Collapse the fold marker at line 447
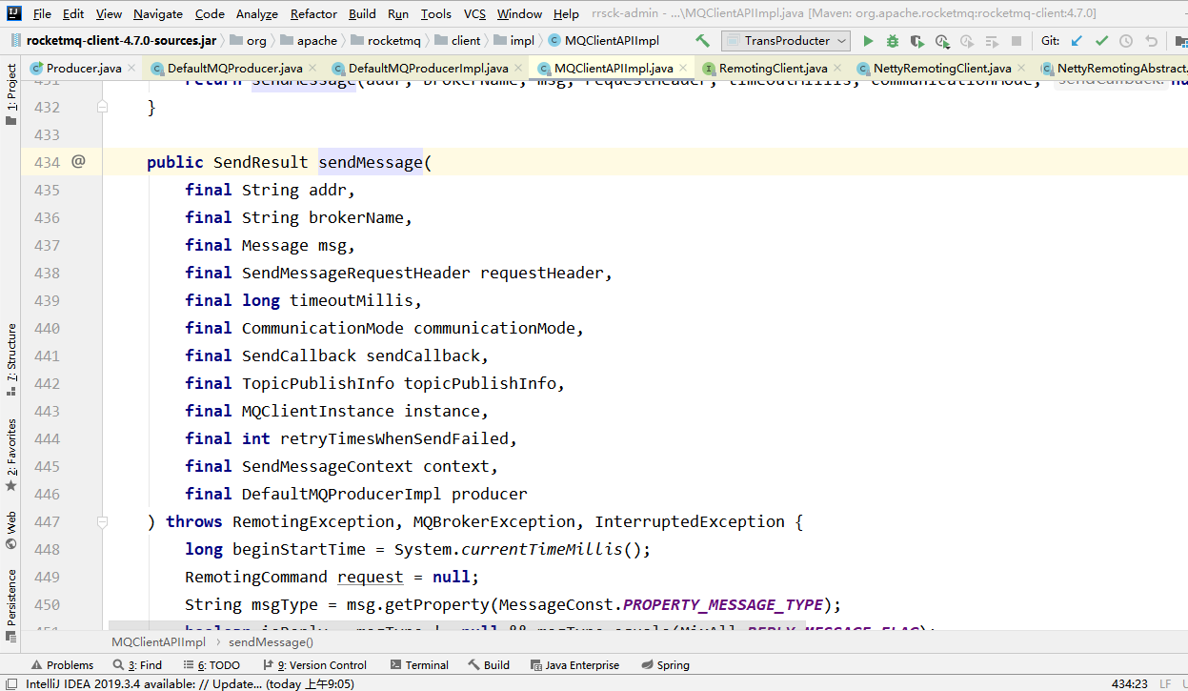This screenshot has width=1188, height=691. pos(103,521)
